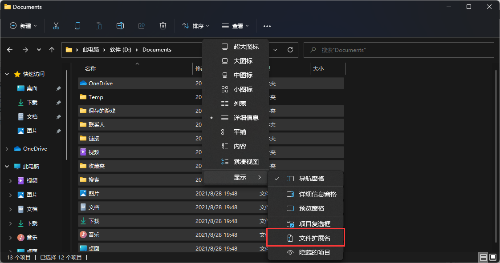Switch to large thumbnails view in status bar
This screenshot has height=263, width=500.
pos(493,257)
